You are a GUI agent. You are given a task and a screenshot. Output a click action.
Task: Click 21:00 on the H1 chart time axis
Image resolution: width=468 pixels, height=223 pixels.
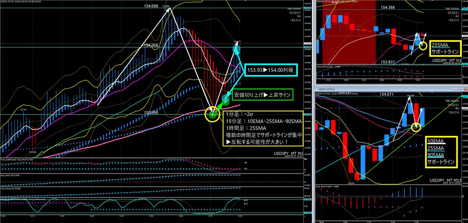tap(328, 80)
